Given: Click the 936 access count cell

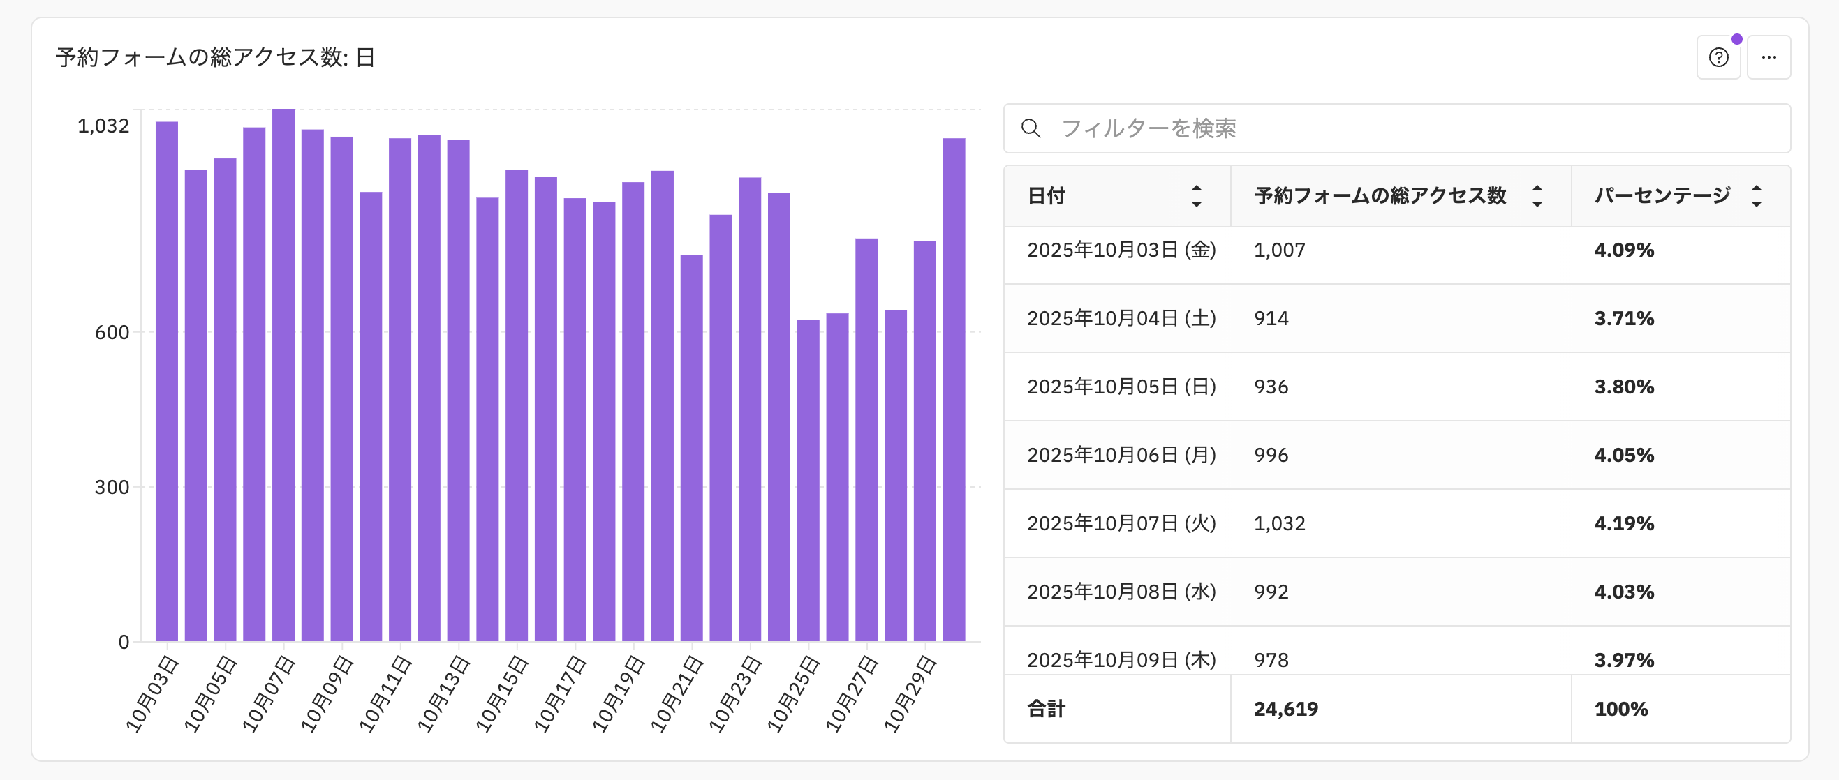Looking at the screenshot, I should point(1271,387).
